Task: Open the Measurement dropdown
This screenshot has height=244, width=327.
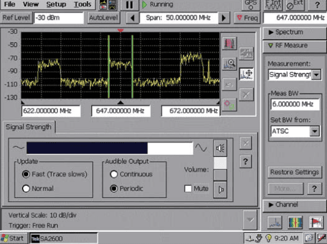Action: (316, 75)
